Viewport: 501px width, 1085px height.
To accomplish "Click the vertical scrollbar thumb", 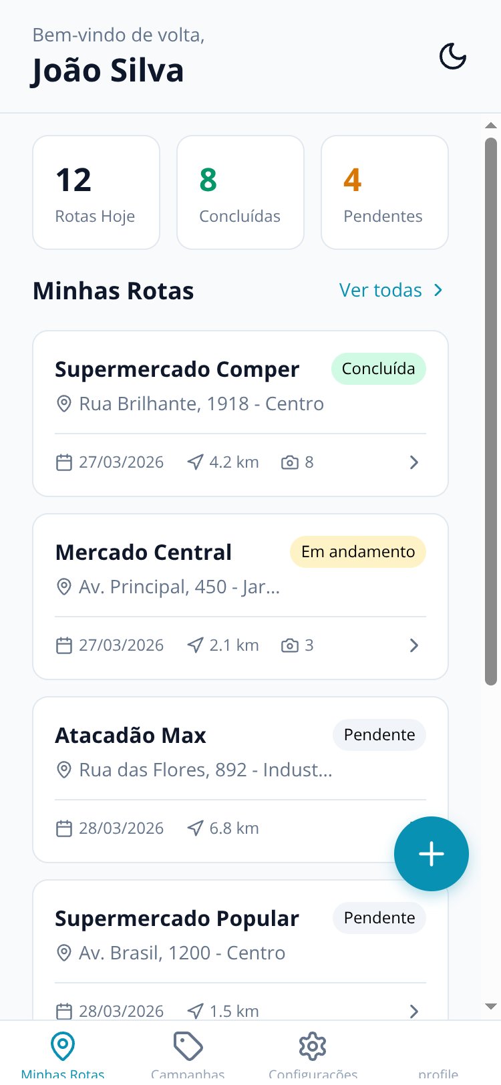I will coord(491,412).
